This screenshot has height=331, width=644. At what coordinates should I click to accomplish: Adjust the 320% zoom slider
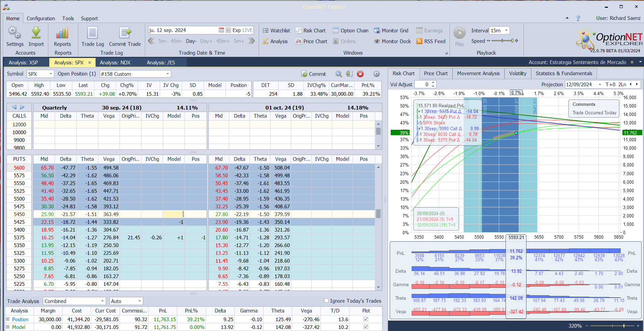coord(612,326)
